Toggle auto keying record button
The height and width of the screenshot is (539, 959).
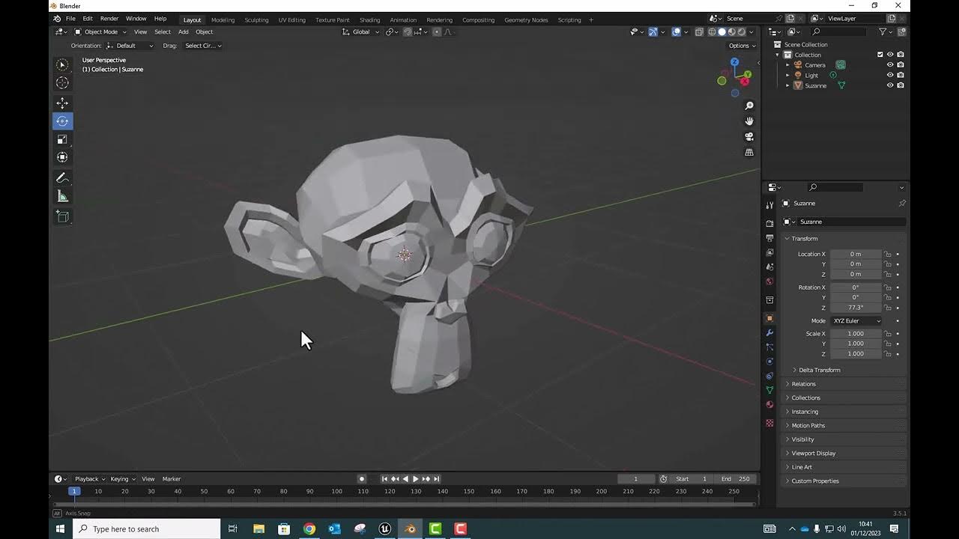pos(362,479)
